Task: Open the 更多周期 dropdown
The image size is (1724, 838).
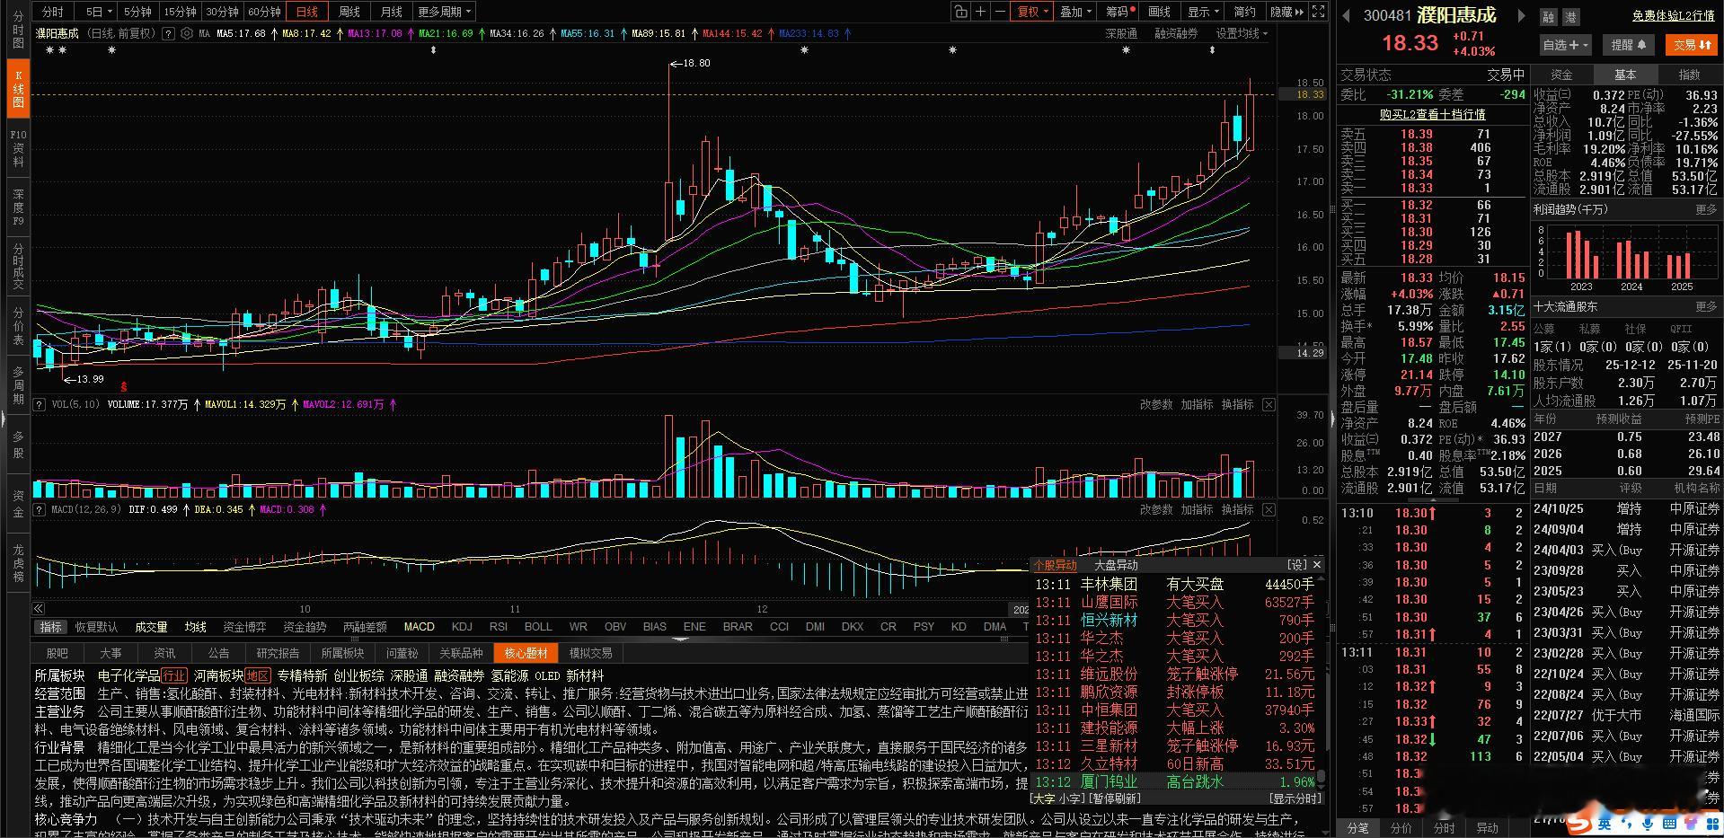Action: pos(444,12)
